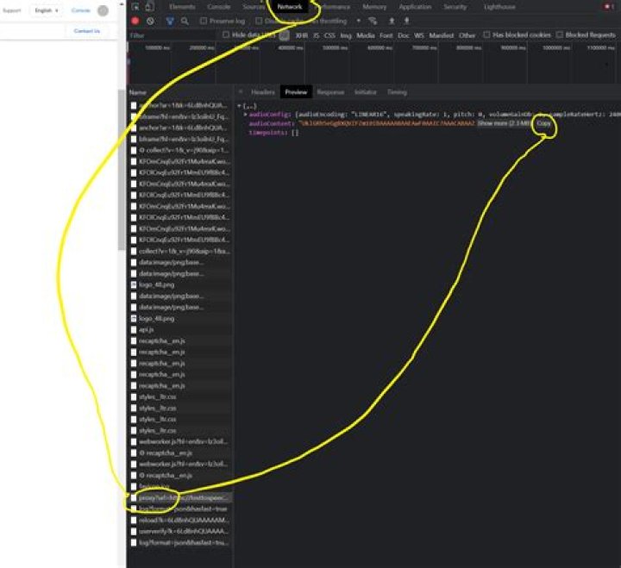
Task: Filter requests by WS type
Action: pyautogui.click(x=419, y=35)
